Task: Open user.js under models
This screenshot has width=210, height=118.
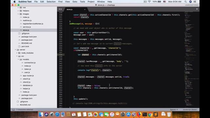Action: [x=27, y=72]
